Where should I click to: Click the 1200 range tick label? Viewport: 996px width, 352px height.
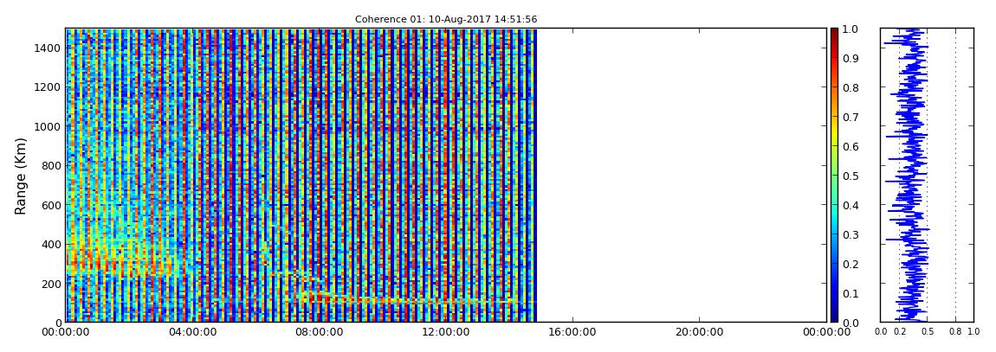tap(47, 86)
